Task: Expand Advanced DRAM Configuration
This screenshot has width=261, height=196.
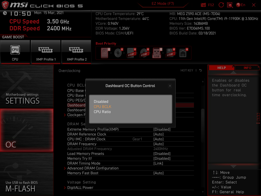Action: pyautogui.click(x=93, y=168)
